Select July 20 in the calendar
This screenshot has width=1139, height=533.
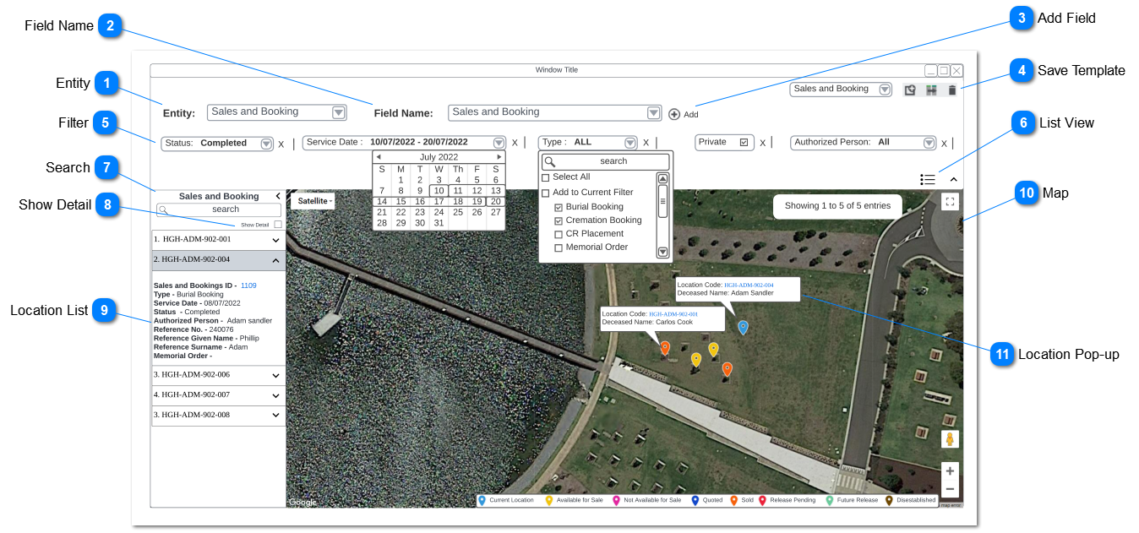click(496, 202)
